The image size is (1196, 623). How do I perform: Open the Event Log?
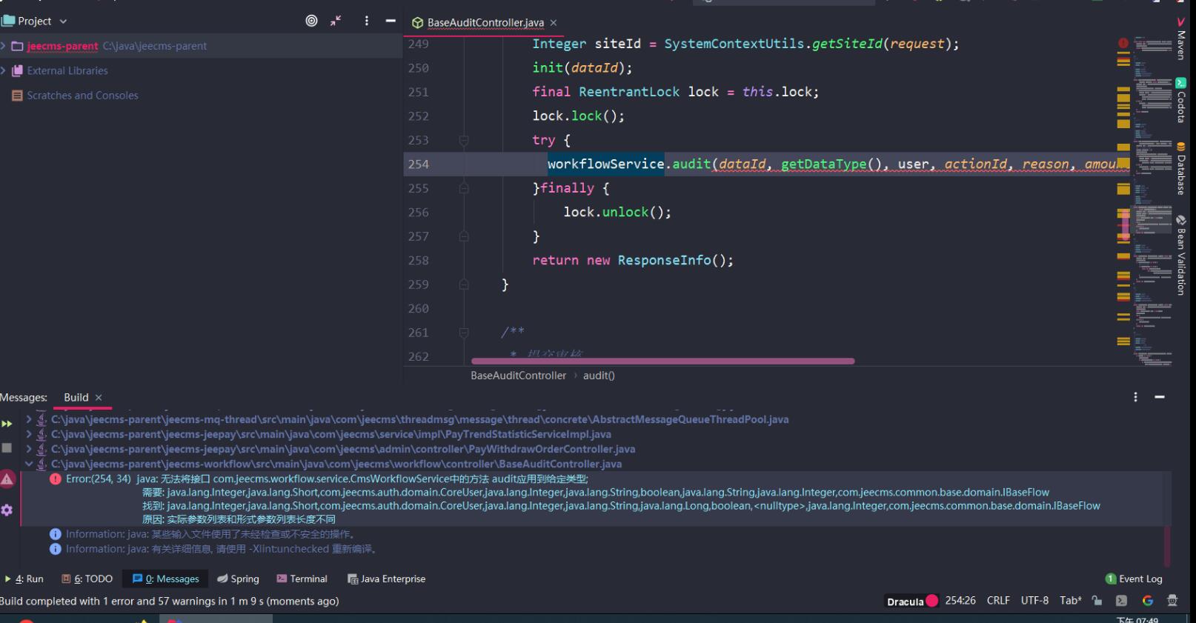pyautogui.click(x=1134, y=579)
